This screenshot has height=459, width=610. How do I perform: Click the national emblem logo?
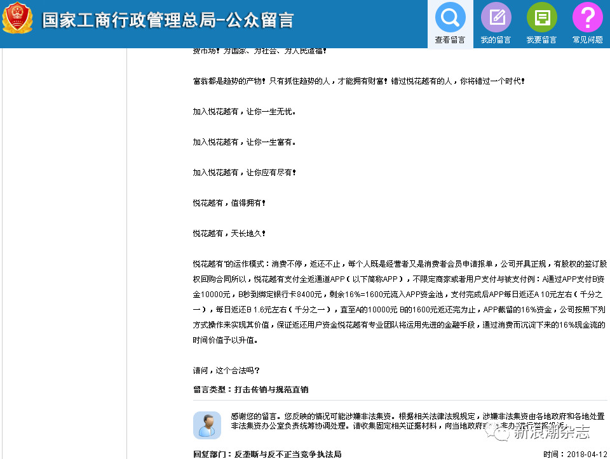pos(17,18)
